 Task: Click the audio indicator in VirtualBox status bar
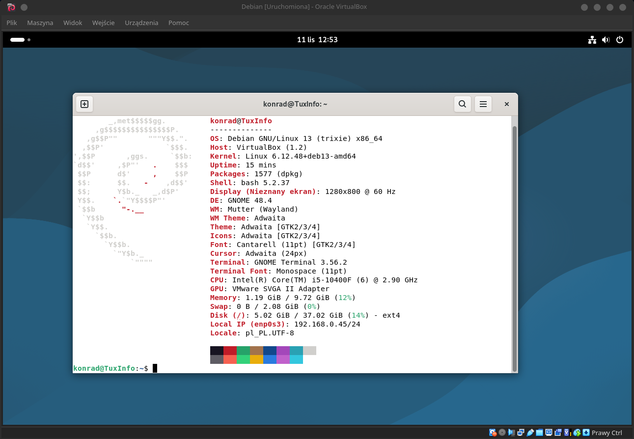(511, 433)
